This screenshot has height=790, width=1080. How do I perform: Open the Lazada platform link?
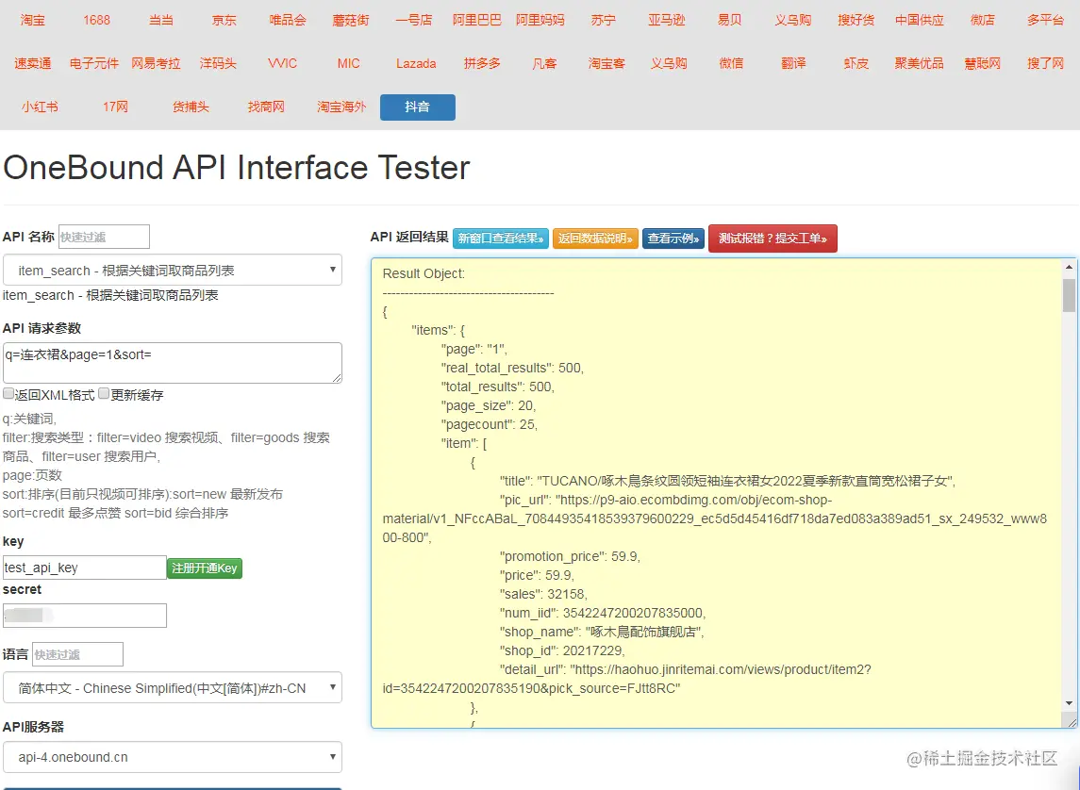(x=416, y=63)
